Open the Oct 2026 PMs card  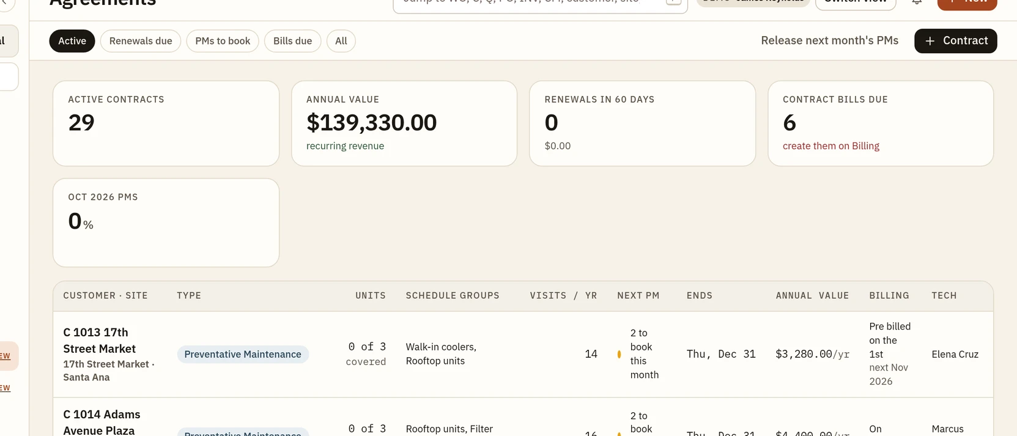pyautogui.click(x=166, y=223)
